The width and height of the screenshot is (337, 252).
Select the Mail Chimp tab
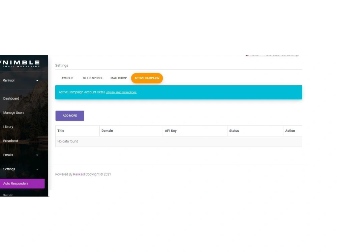pyautogui.click(x=119, y=78)
